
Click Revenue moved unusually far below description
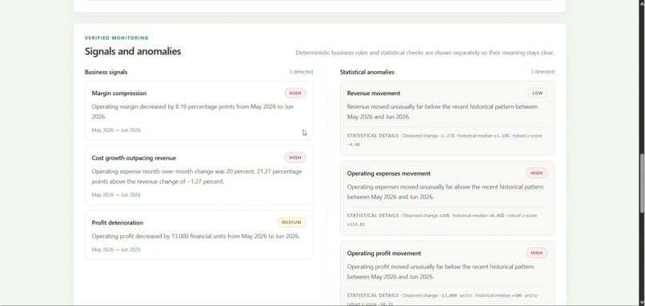(443, 112)
